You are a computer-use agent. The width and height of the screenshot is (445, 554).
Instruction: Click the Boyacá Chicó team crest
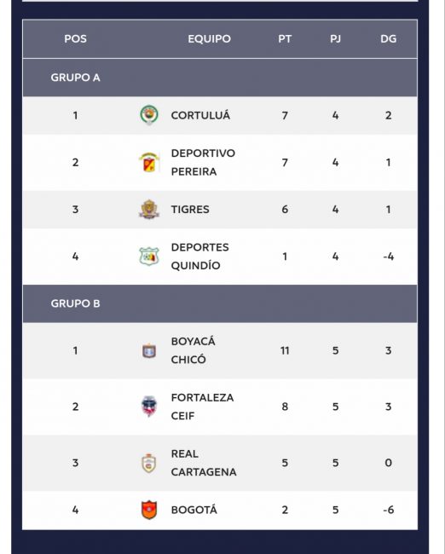(149, 350)
